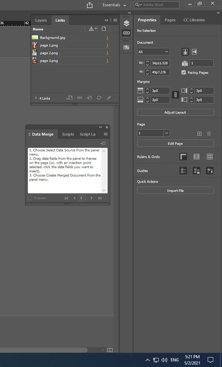
Task: Open the Windows notification center icon
Action: click(x=210, y=360)
